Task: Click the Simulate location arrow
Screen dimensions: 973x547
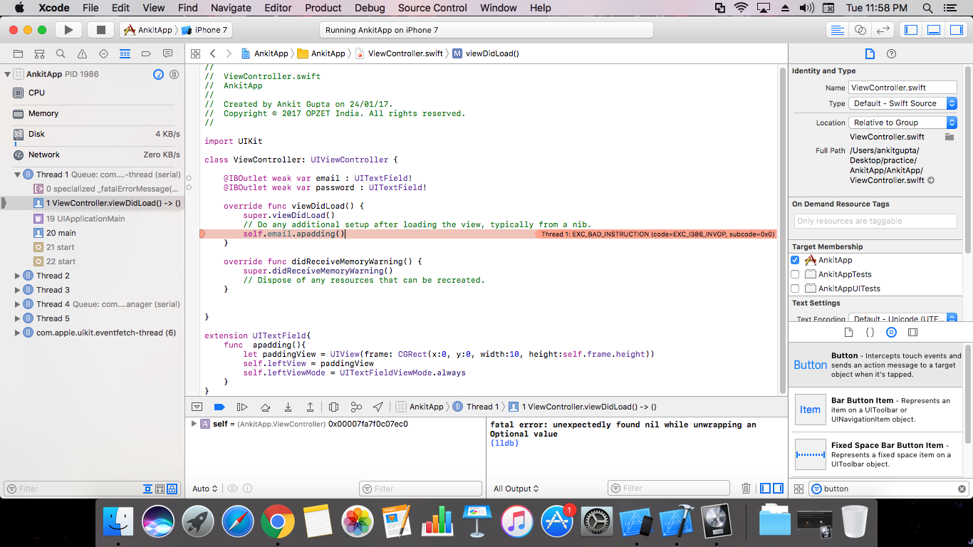Action: 378,407
